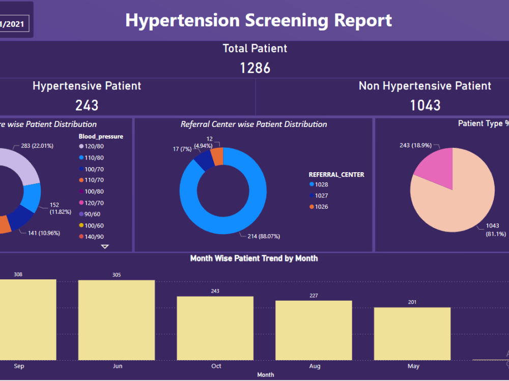
Task: Click the 214 (88.07%) data label
Action: pyautogui.click(x=264, y=236)
